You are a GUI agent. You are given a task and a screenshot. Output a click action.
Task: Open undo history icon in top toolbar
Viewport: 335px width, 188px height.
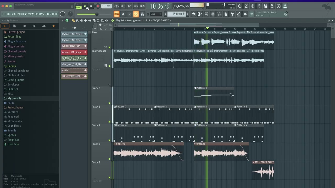(240, 6)
